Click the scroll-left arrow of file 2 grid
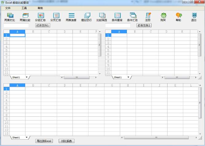Image resolution: width=205 pixels, height=146 pixels. (x=163, y=77)
